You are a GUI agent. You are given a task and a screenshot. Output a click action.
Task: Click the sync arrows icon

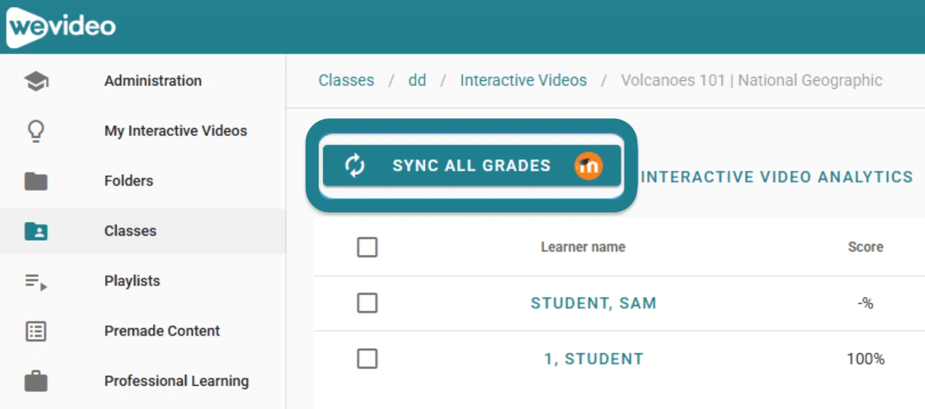click(355, 166)
